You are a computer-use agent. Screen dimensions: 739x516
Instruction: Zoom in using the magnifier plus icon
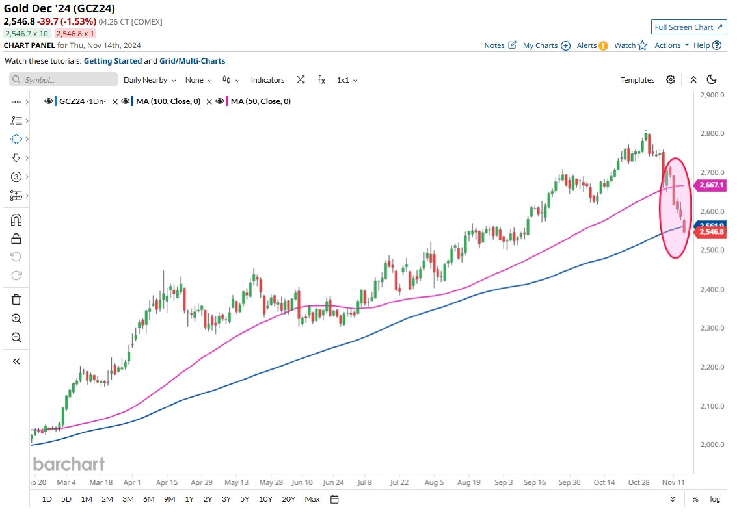(16, 318)
